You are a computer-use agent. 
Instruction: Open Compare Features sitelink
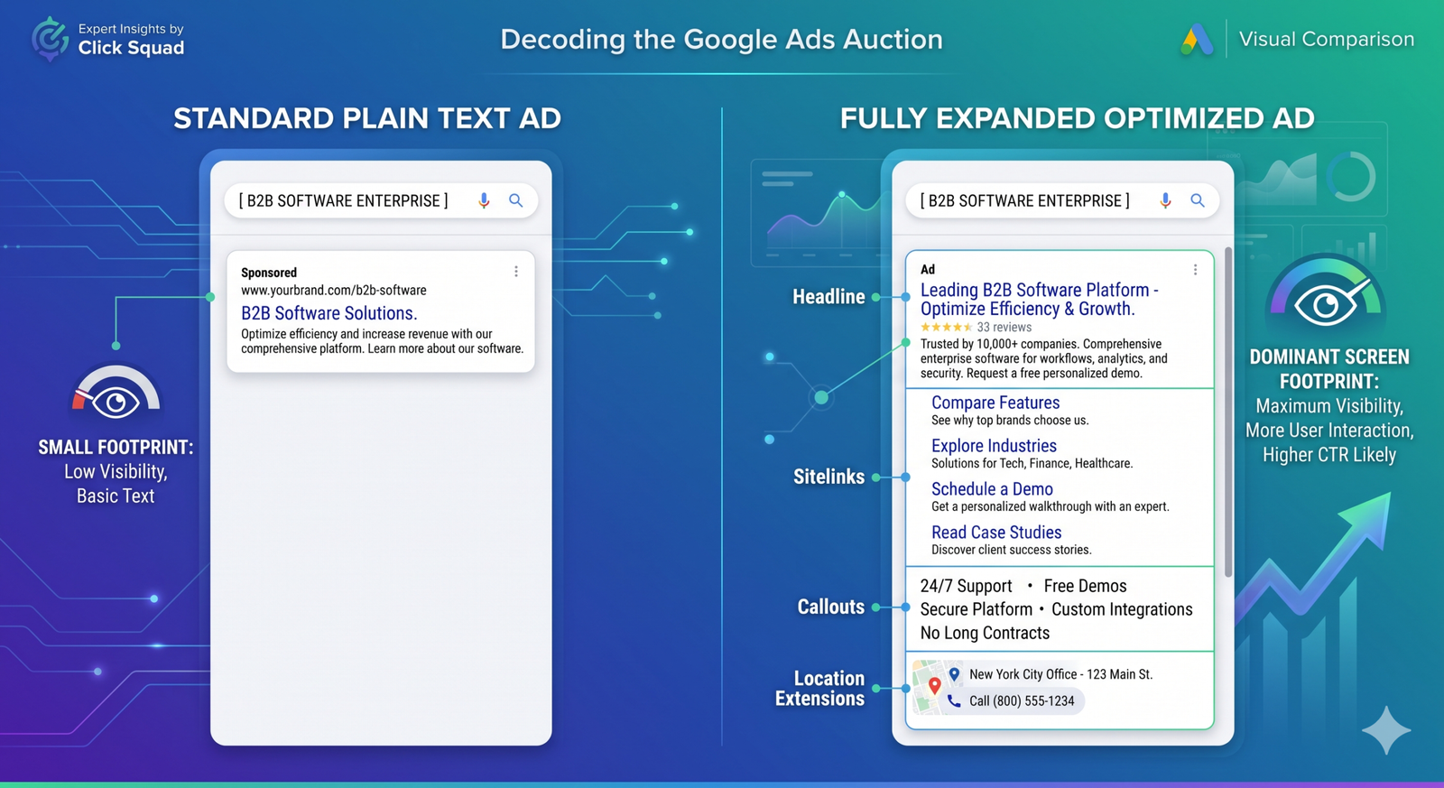click(995, 403)
